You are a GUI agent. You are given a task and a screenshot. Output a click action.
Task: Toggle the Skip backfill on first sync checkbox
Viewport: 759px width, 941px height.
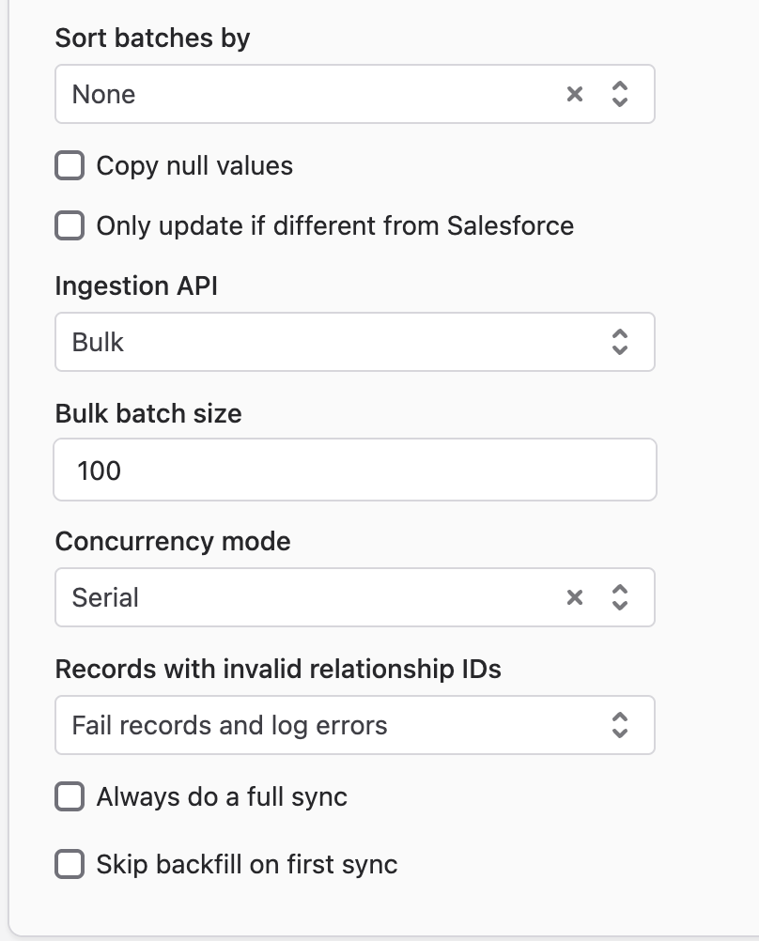(70, 864)
